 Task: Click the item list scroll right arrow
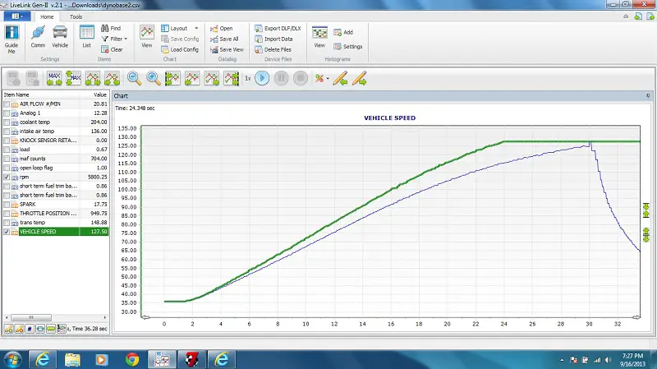pos(105,317)
